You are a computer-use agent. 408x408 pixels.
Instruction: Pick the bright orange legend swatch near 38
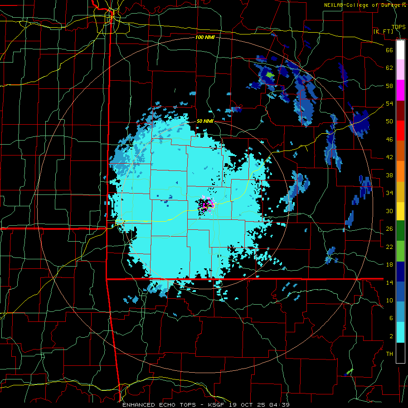point(400,171)
